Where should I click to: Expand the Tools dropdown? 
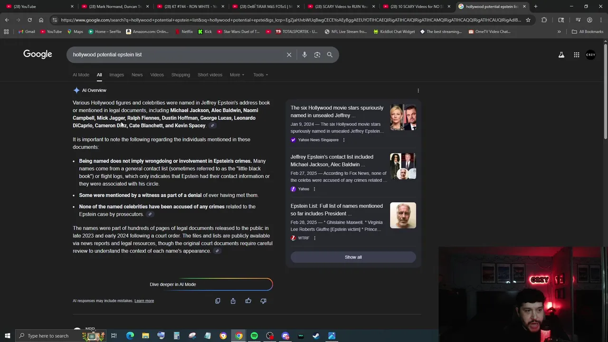coord(260,75)
